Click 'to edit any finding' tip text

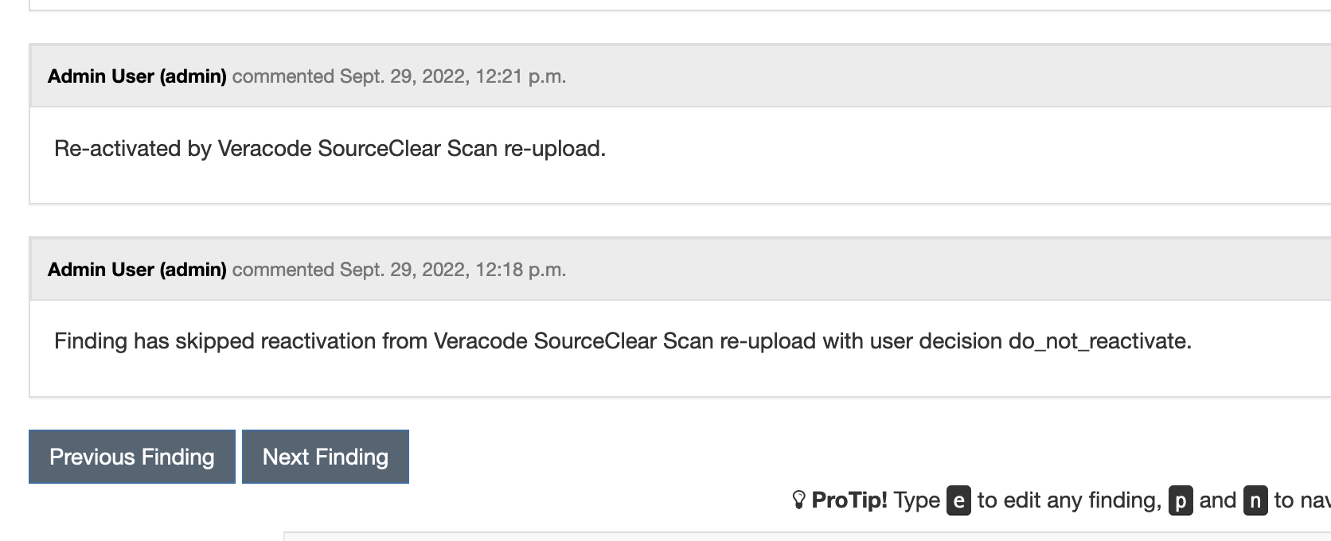pyautogui.click(x=1069, y=500)
